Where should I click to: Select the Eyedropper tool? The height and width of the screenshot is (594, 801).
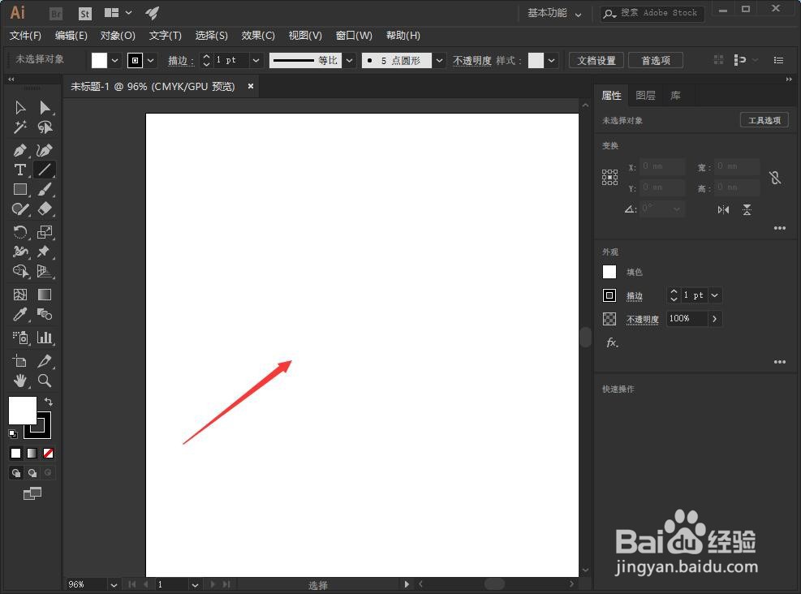(20, 314)
